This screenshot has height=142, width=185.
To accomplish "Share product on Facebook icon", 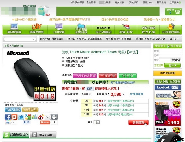I will pyautogui.click(x=8, y=117).
